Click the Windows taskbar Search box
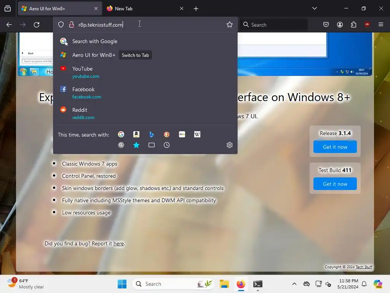The image size is (390, 293). (173, 284)
